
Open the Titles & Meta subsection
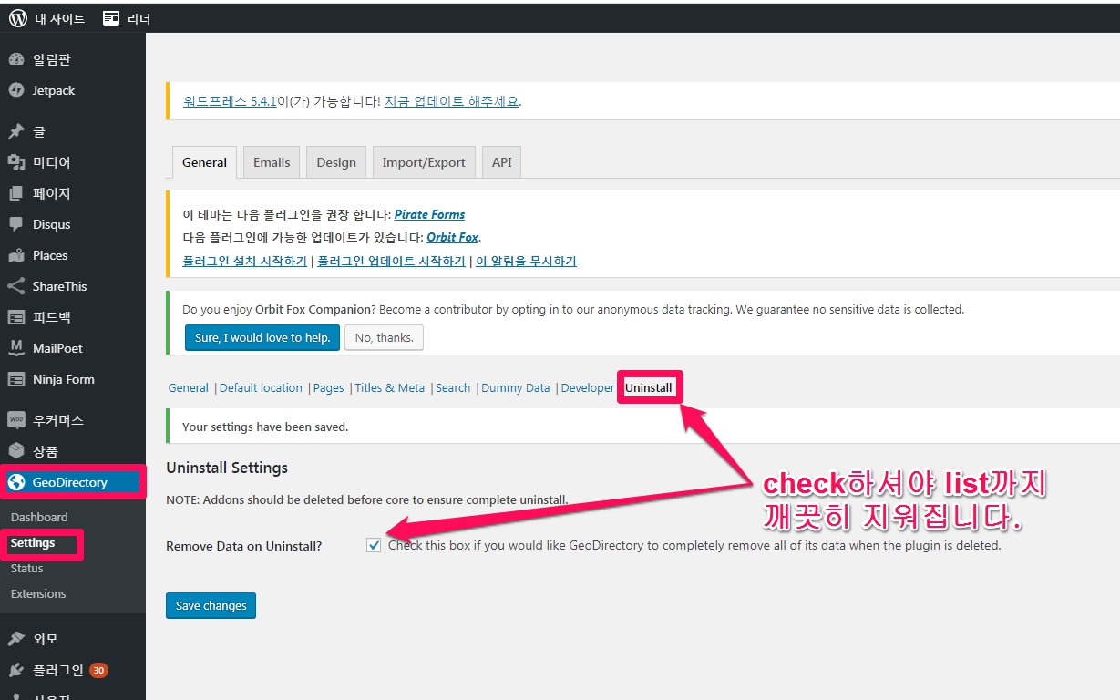390,387
